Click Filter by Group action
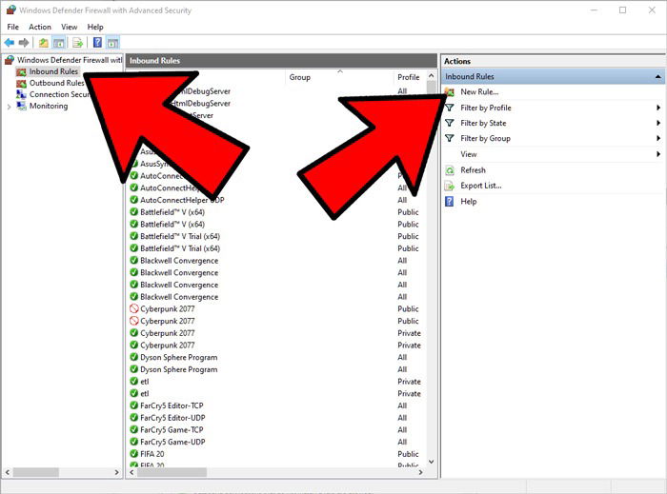This screenshot has width=667, height=494. tap(485, 138)
